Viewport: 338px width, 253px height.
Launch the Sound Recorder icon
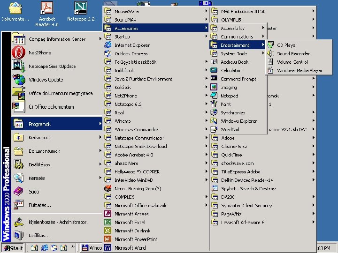point(270,53)
